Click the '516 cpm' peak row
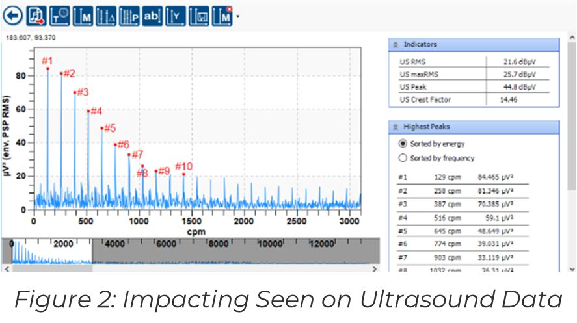This screenshot has width=577, height=323. pyautogui.click(x=463, y=218)
